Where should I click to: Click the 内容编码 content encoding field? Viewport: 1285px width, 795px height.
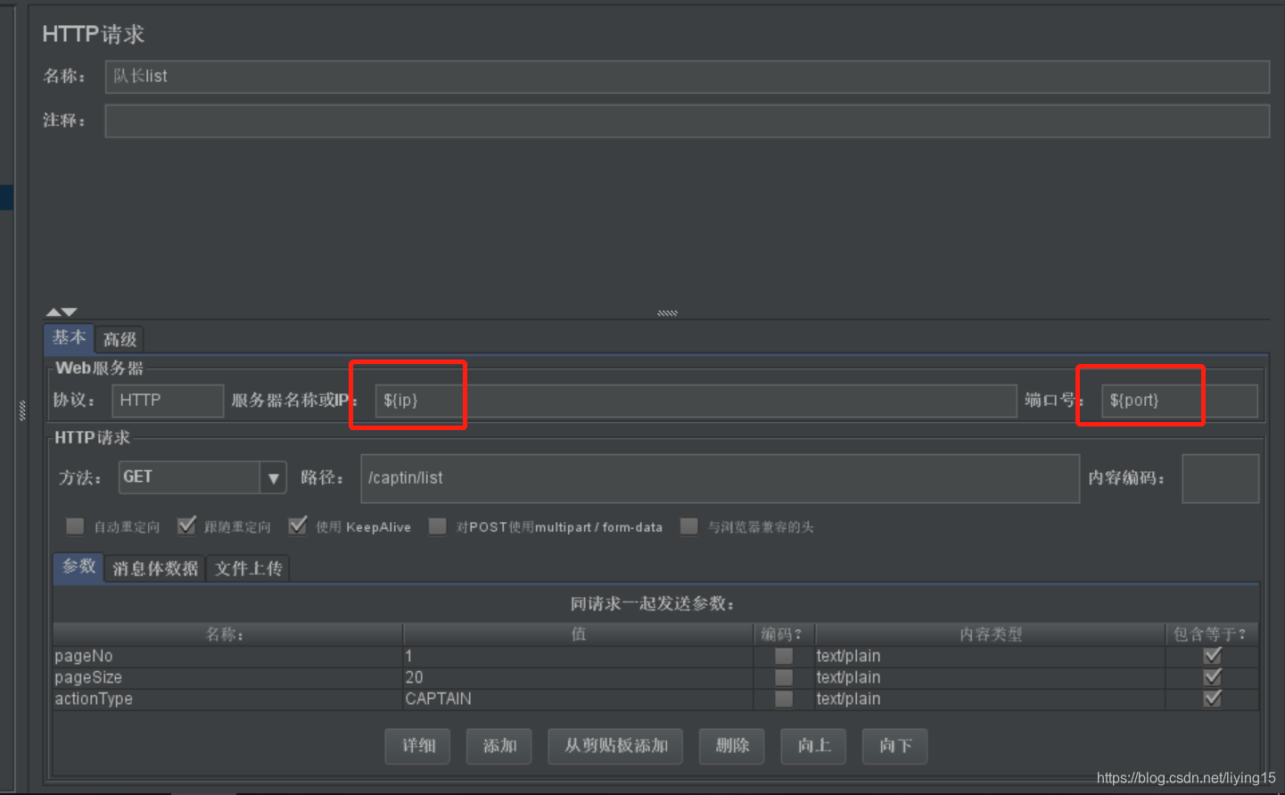point(1220,478)
